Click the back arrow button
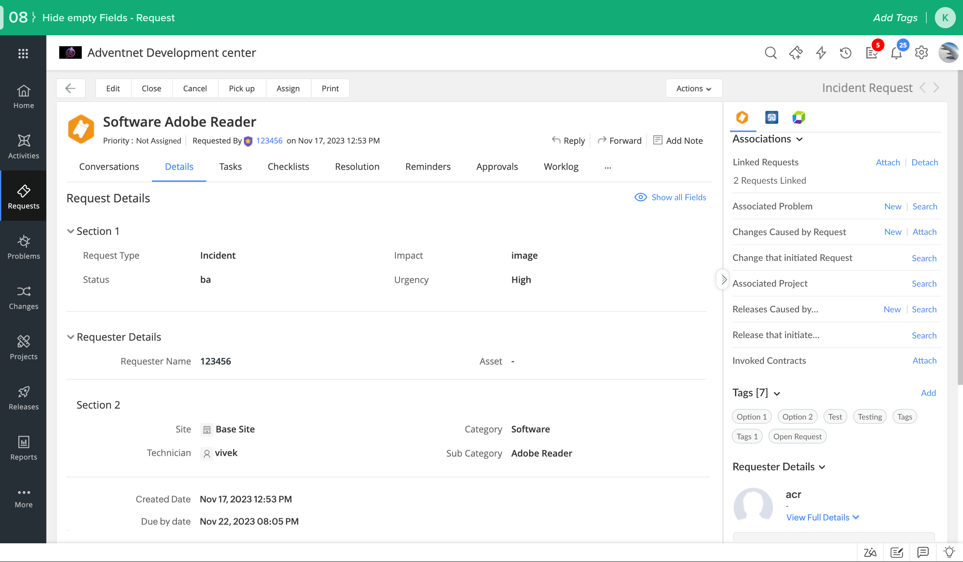Viewport: 963px width, 562px height. pyautogui.click(x=70, y=88)
